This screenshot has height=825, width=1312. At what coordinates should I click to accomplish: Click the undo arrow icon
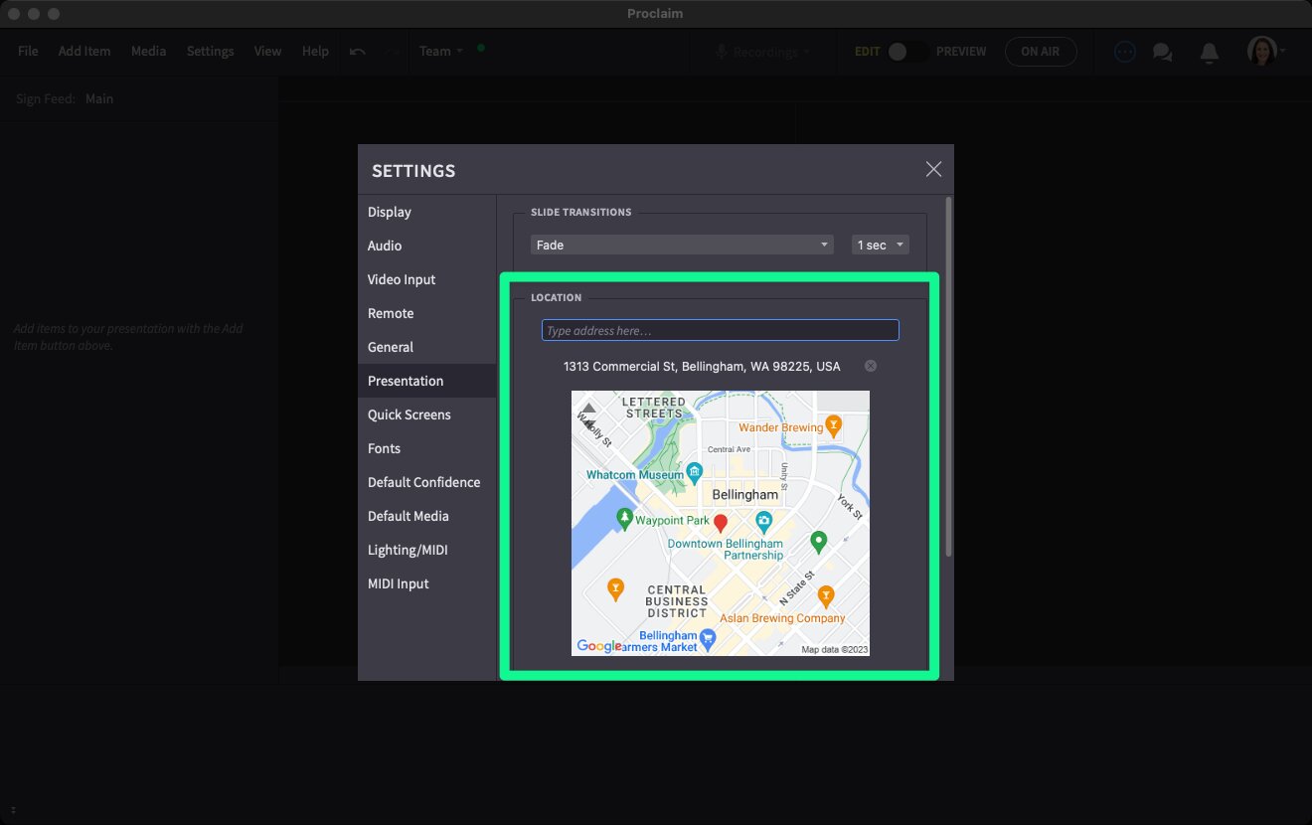(x=358, y=52)
